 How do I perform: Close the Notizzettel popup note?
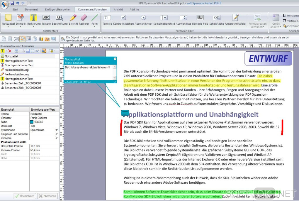coord(115,59)
